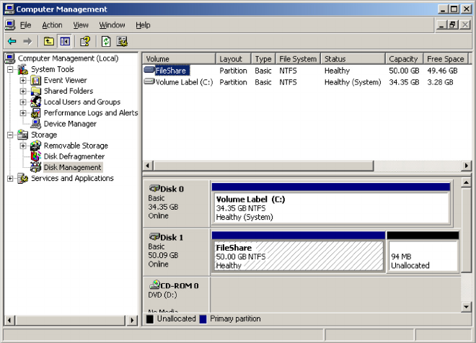
Task: Select Device Manager in the tree
Action: click(69, 124)
